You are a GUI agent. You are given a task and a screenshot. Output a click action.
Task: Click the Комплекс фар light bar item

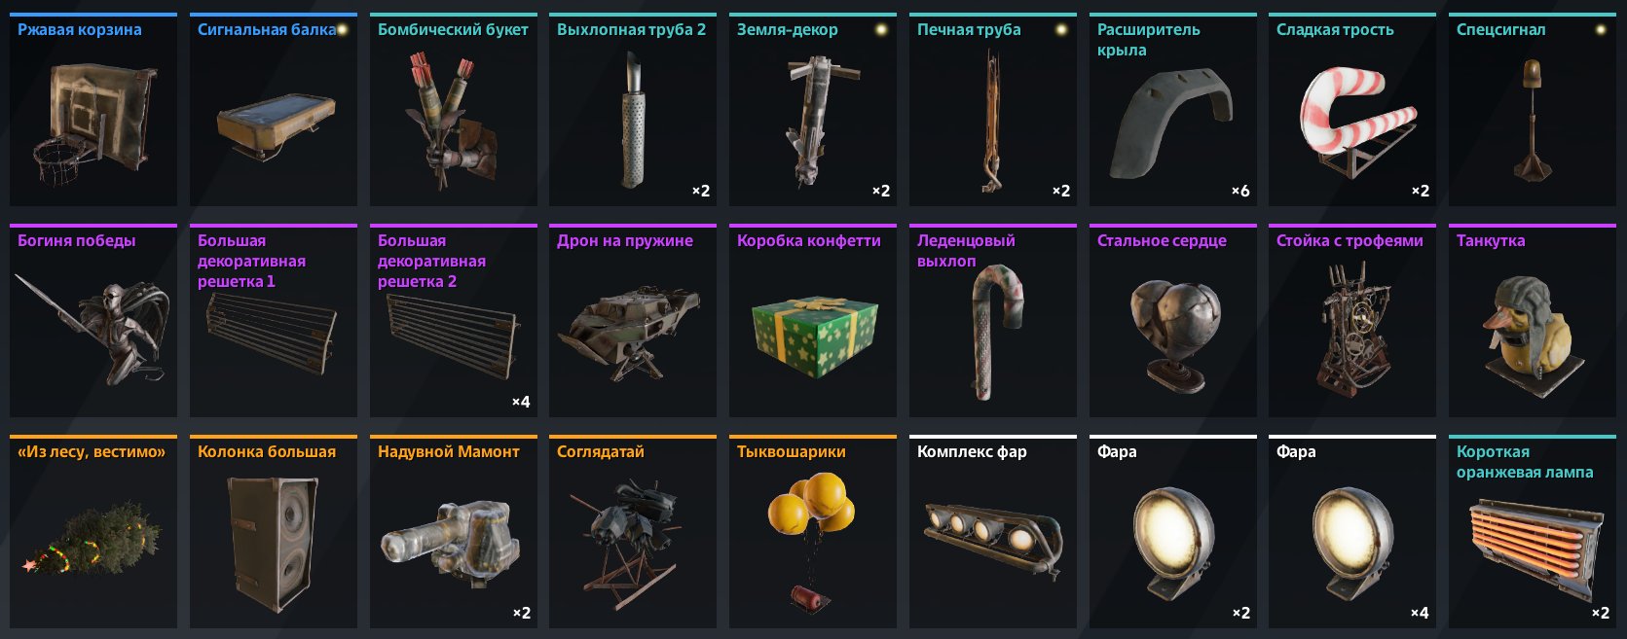coord(993,531)
